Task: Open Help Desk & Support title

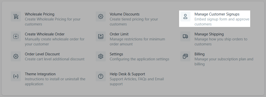Action: [127, 74]
